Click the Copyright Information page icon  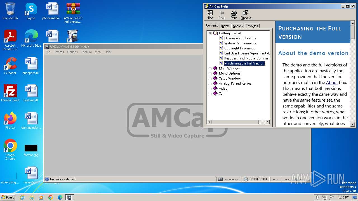tap(221, 48)
